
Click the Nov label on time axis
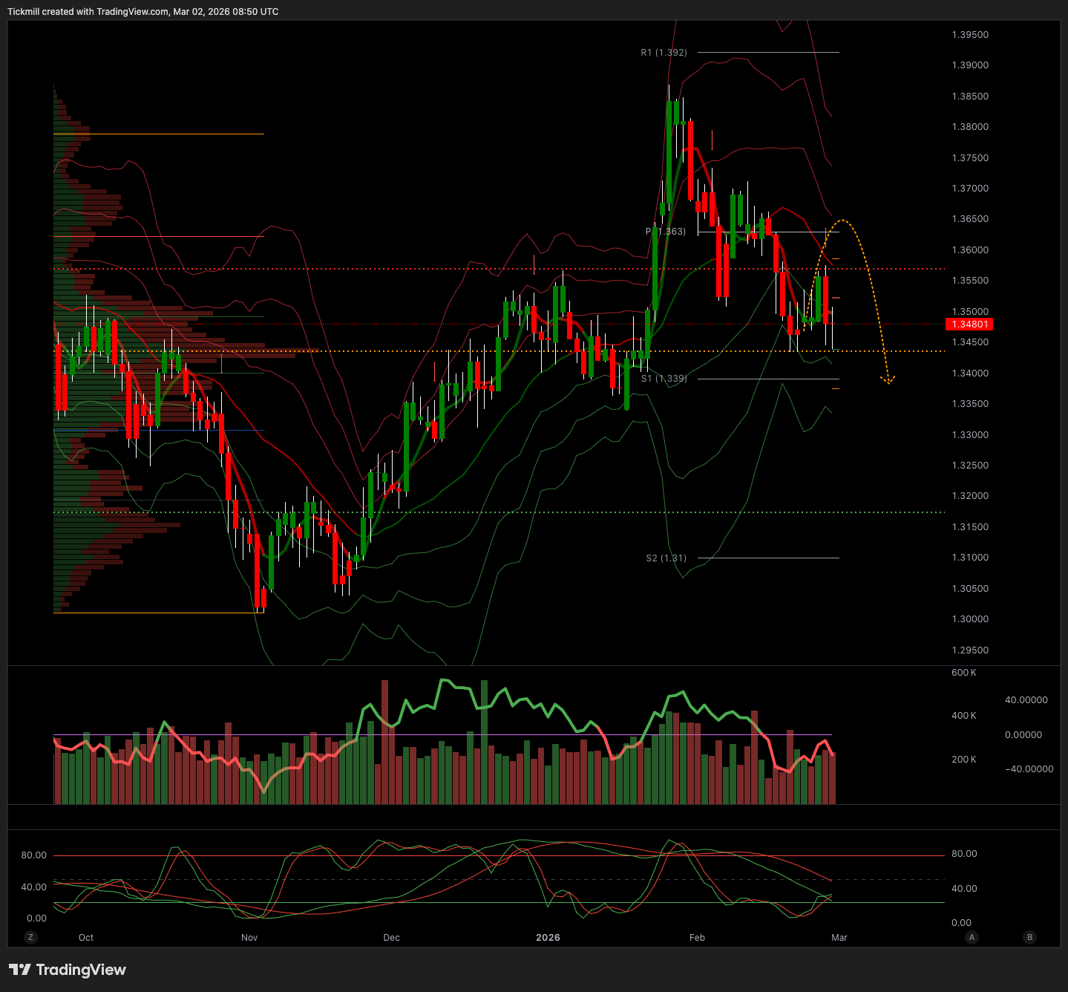coord(249,938)
